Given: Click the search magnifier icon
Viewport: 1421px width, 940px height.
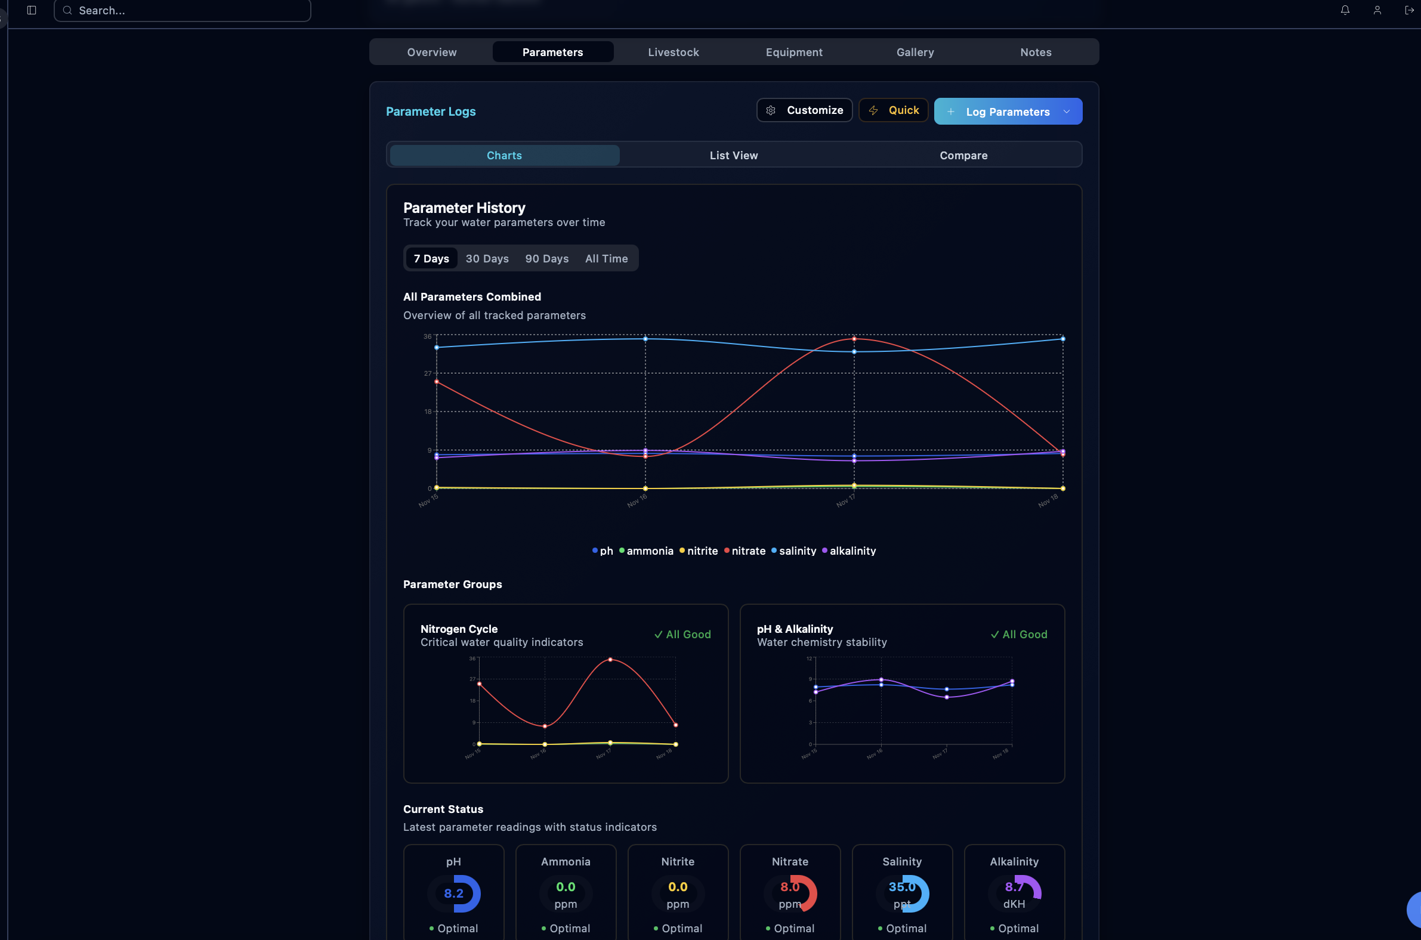Looking at the screenshot, I should pyautogui.click(x=68, y=10).
